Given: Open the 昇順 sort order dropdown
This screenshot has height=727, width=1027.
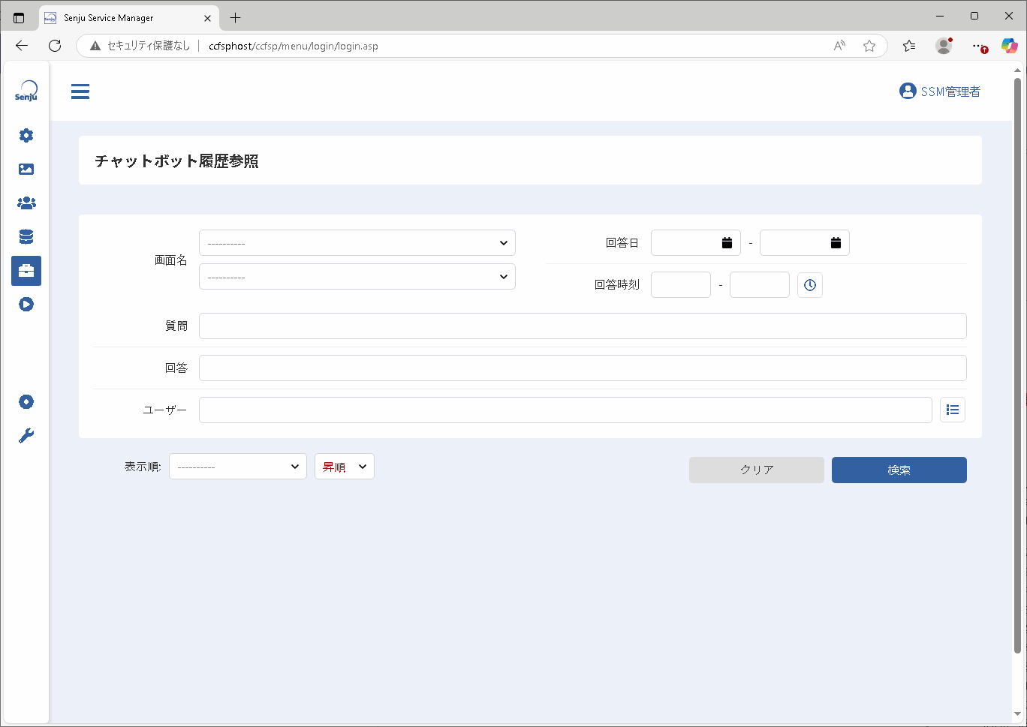Looking at the screenshot, I should pyautogui.click(x=345, y=467).
